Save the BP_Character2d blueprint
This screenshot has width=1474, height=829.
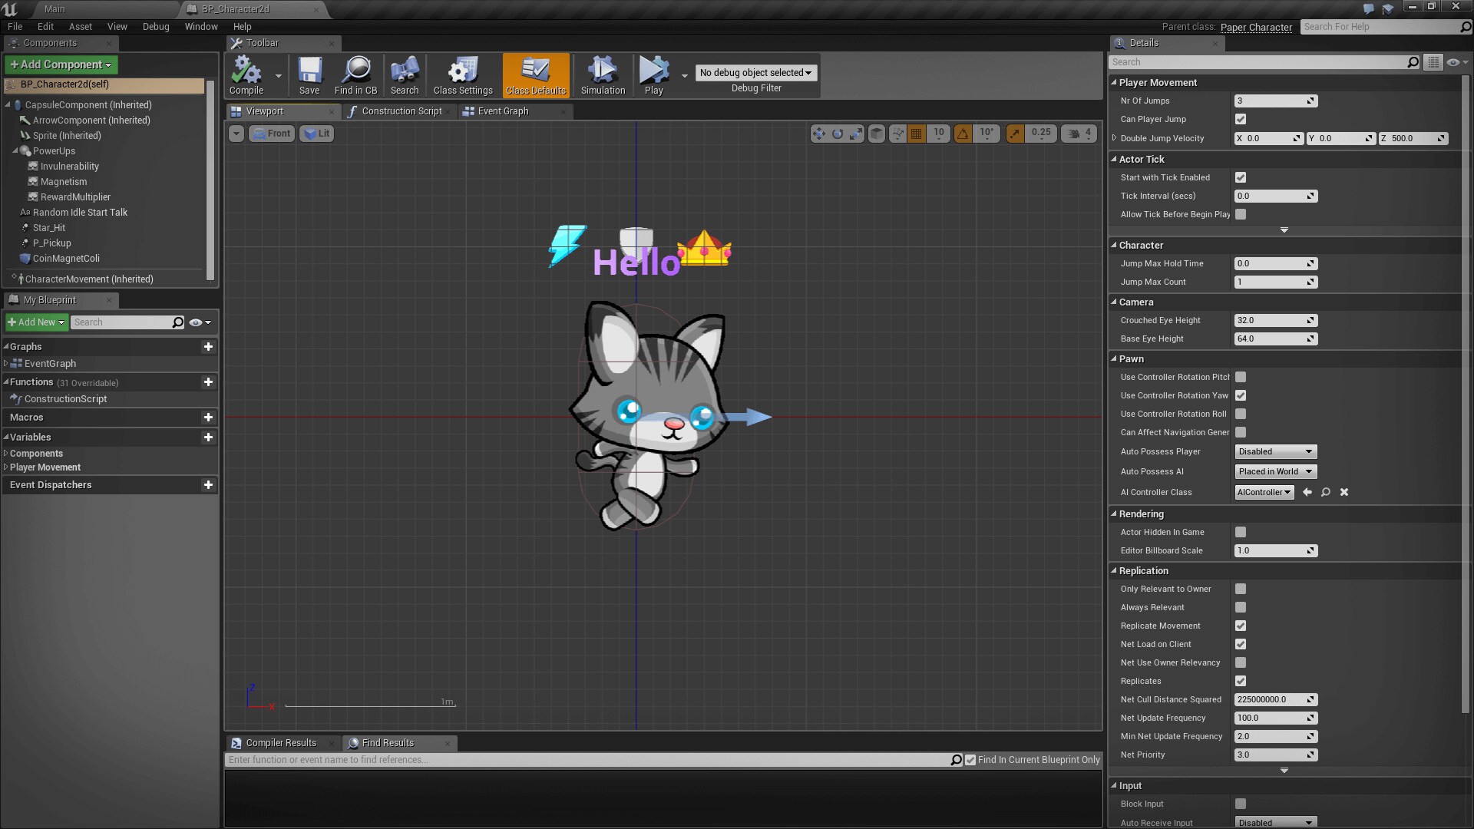(x=309, y=73)
